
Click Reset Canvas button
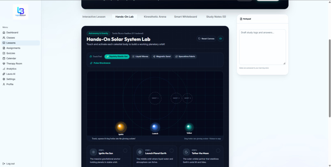[206, 39]
